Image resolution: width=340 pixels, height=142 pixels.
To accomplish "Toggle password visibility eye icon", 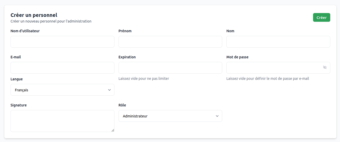I will (x=325, y=68).
